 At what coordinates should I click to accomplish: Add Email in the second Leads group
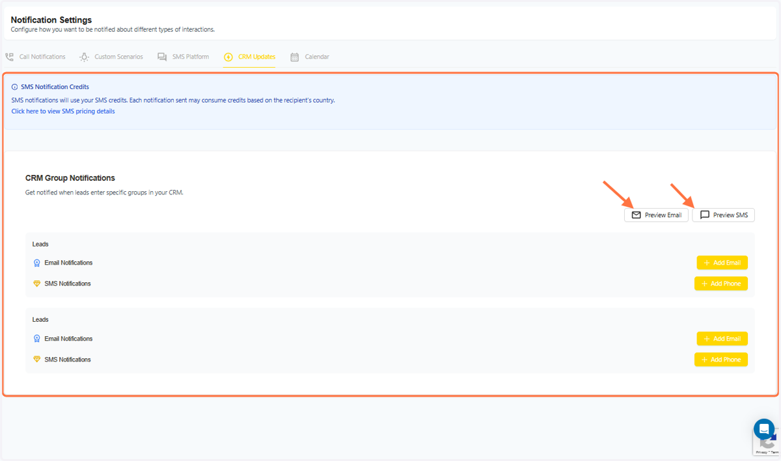click(x=722, y=339)
